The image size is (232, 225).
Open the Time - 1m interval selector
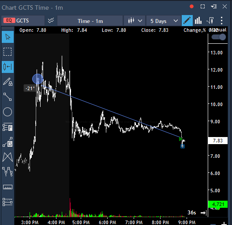coord(90,21)
